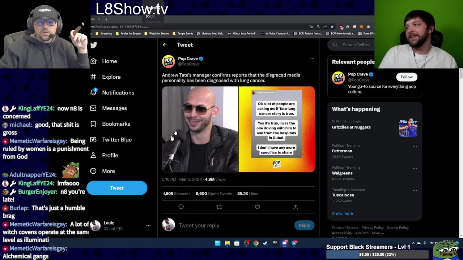This screenshot has height=260, width=463.
Task: Switch to Chrome on the taskbar
Action: click(x=256, y=243)
